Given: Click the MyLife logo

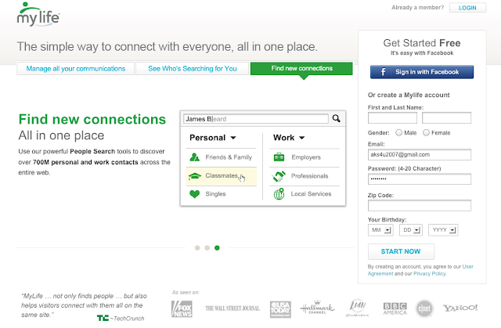Looking at the screenshot, I should [x=38, y=14].
